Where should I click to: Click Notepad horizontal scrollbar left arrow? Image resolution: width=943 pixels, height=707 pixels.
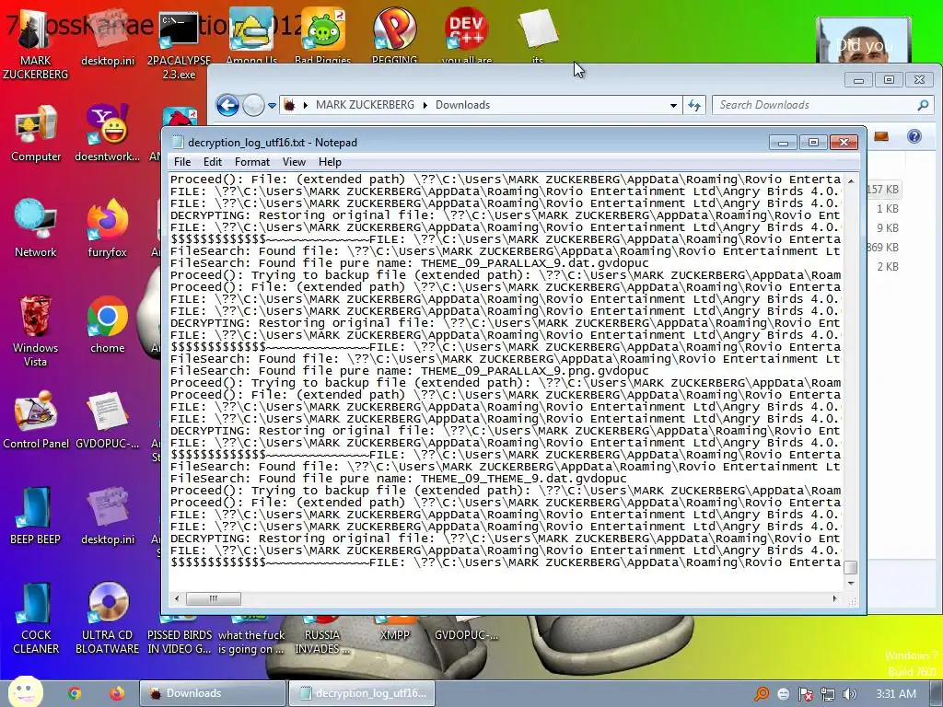coord(176,598)
